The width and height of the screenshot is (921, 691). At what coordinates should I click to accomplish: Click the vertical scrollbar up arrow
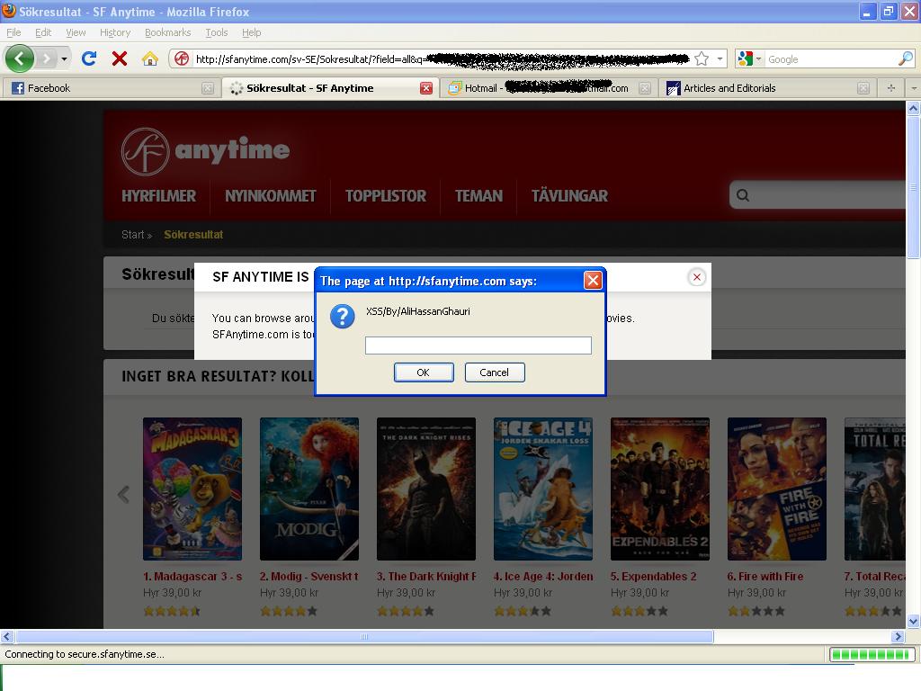click(914, 108)
